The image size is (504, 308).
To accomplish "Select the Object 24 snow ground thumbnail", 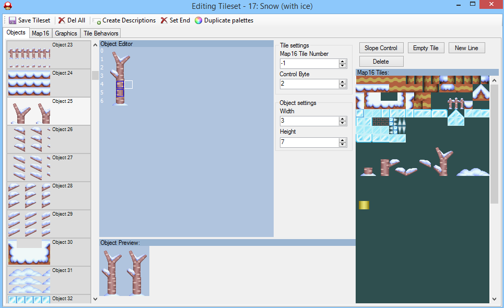I will pos(29,83).
